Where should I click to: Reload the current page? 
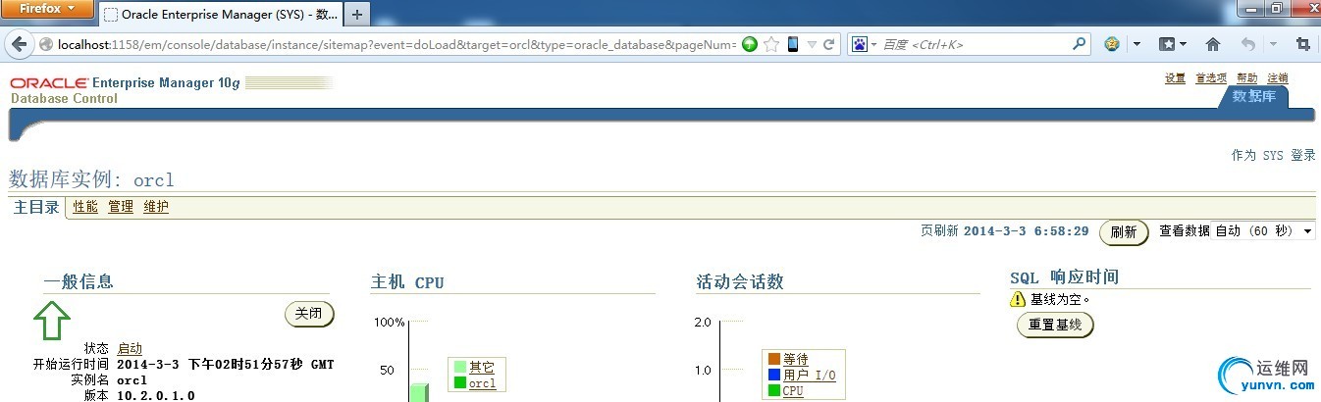[829, 44]
